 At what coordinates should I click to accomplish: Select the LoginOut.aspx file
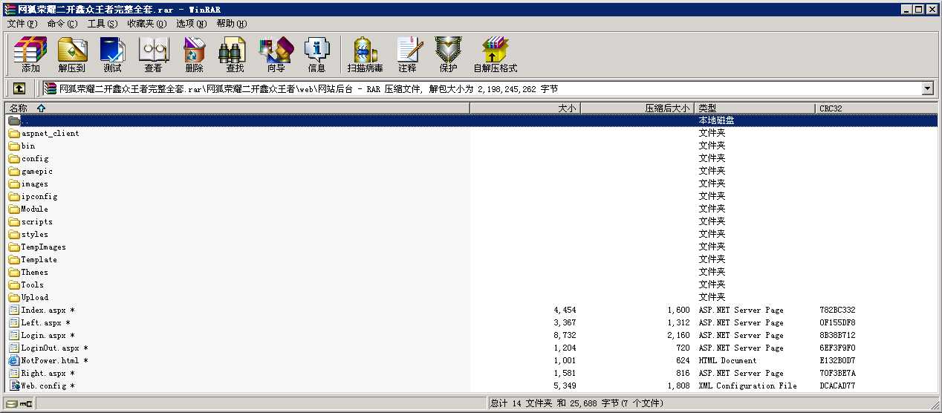(54, 348)
